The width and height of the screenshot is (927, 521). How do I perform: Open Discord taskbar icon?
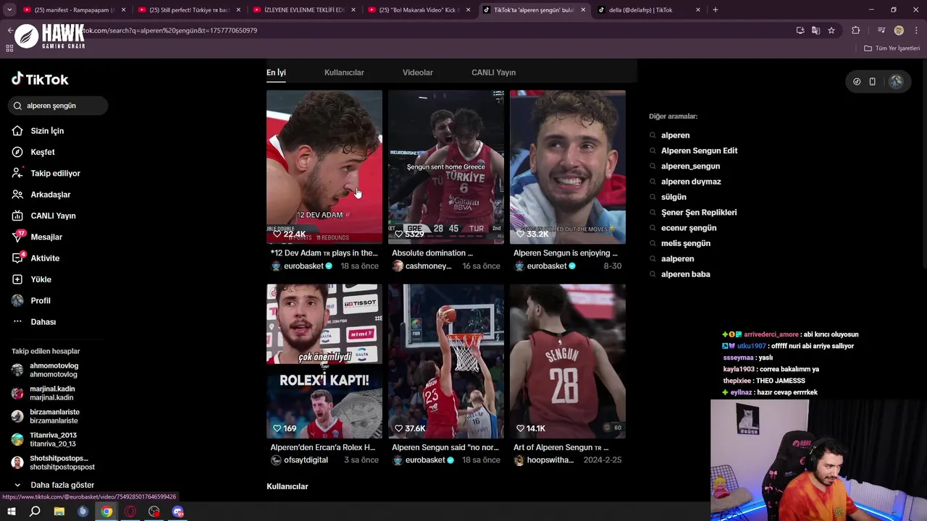pyautogui.click(x=178, y=512)
